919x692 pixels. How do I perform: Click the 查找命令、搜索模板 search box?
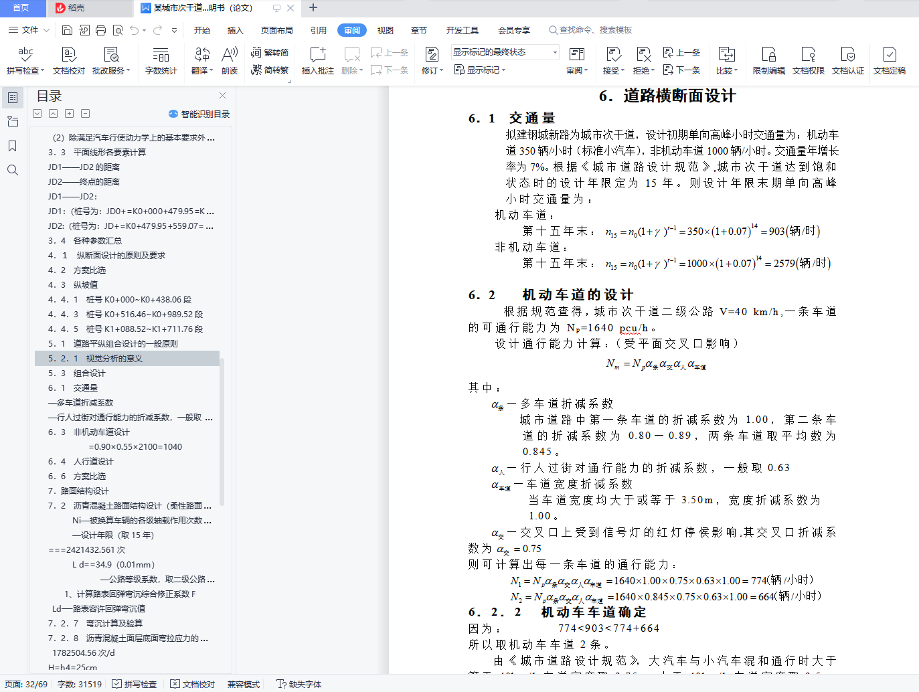click(590, 30)
